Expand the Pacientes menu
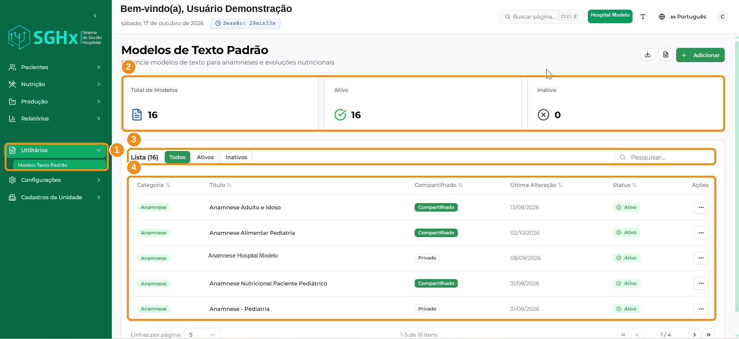 pos(55,67)
